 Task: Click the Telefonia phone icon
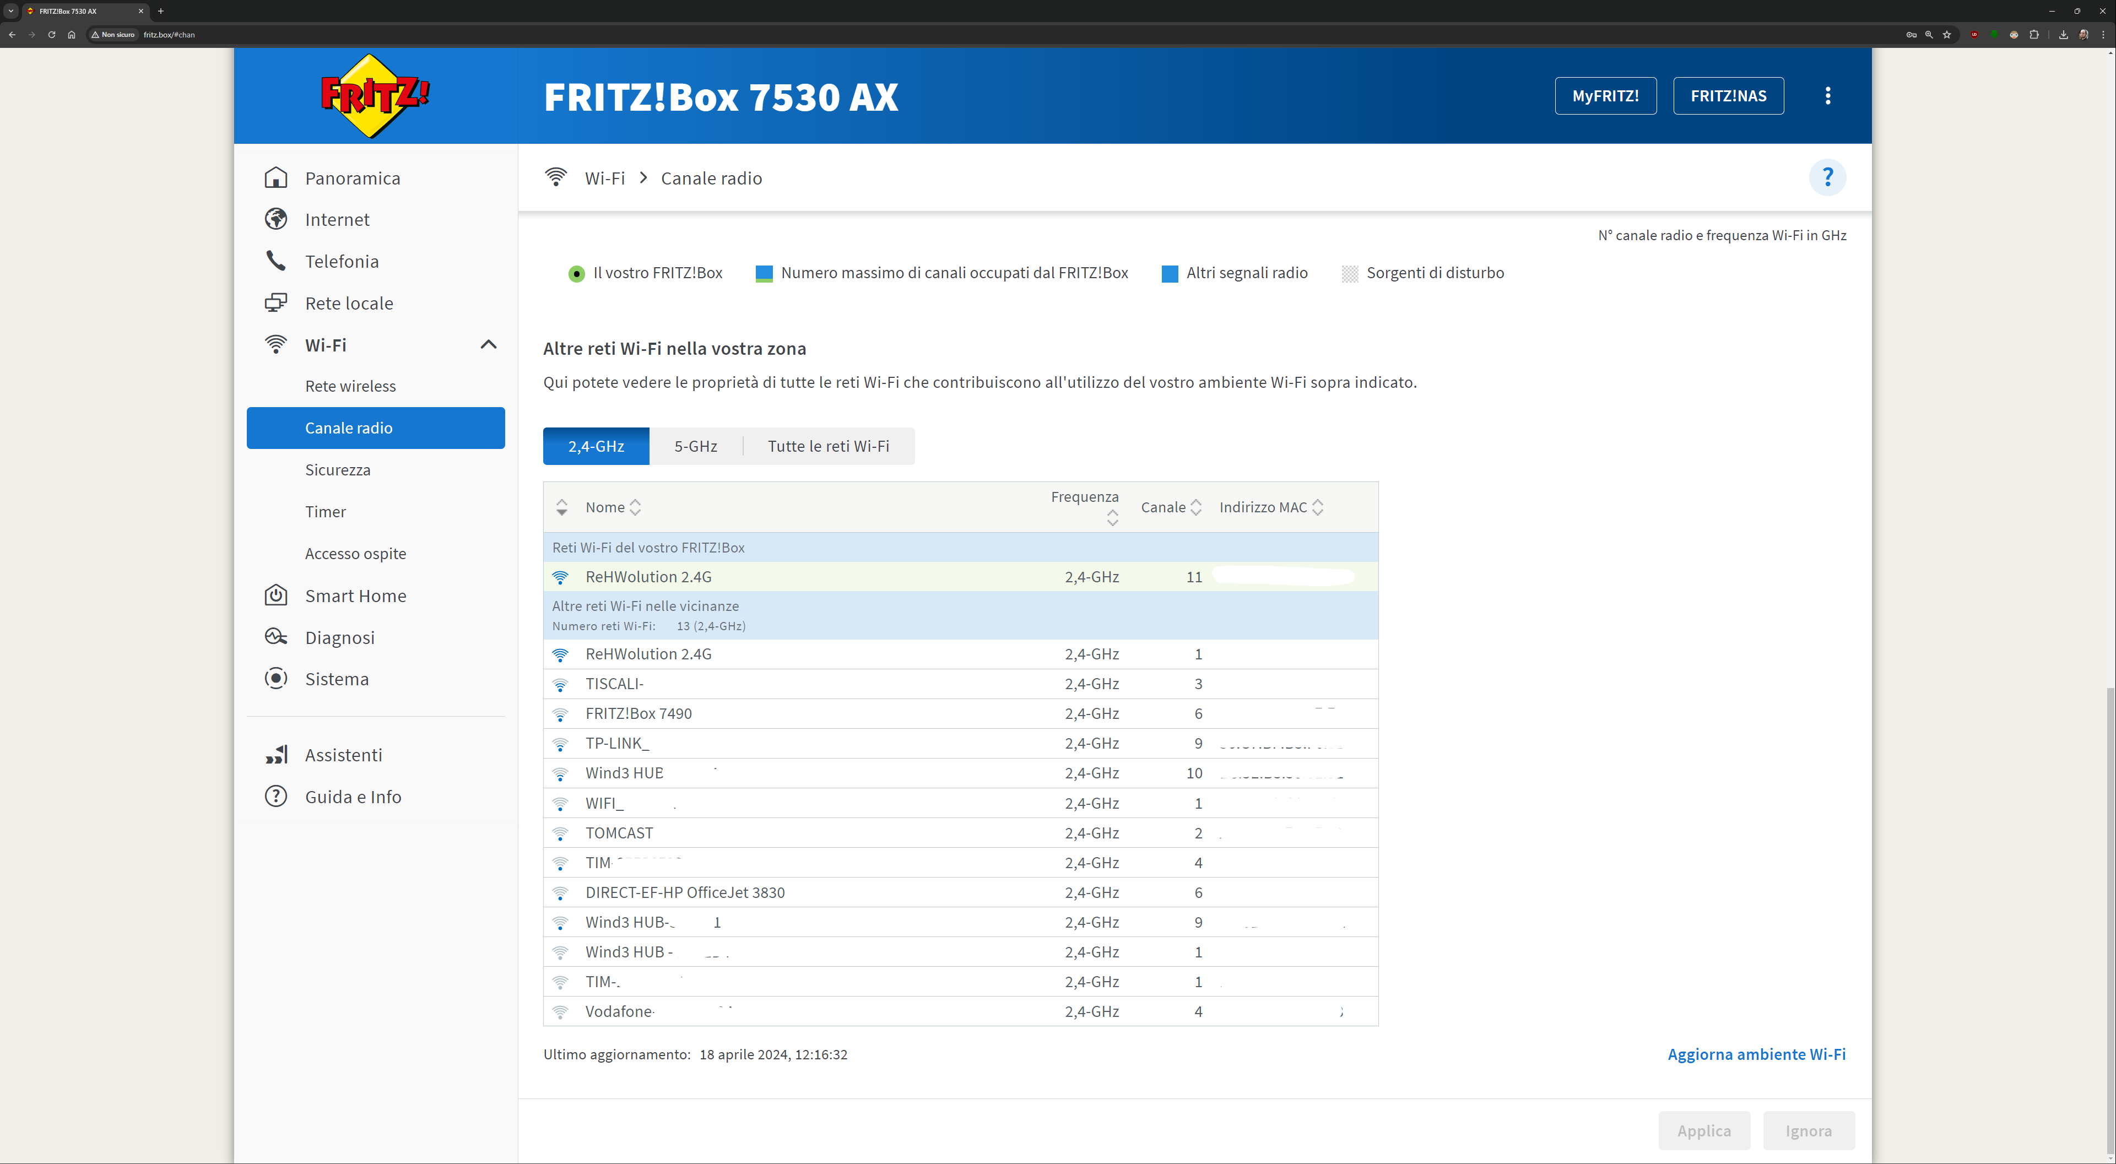pyautogui.click(x=276, y=261)
